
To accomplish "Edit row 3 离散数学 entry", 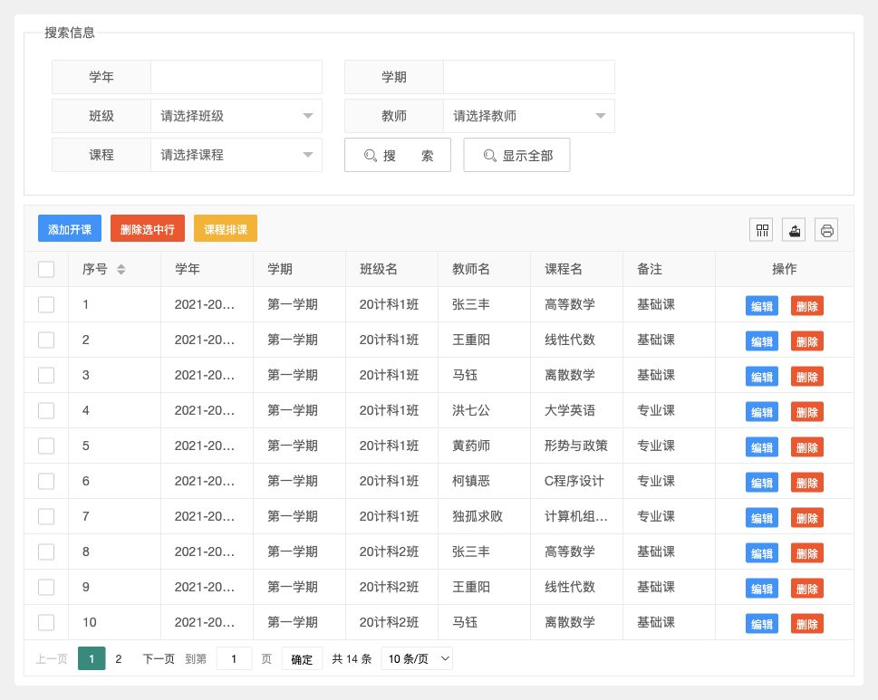I will pos(761,377).
